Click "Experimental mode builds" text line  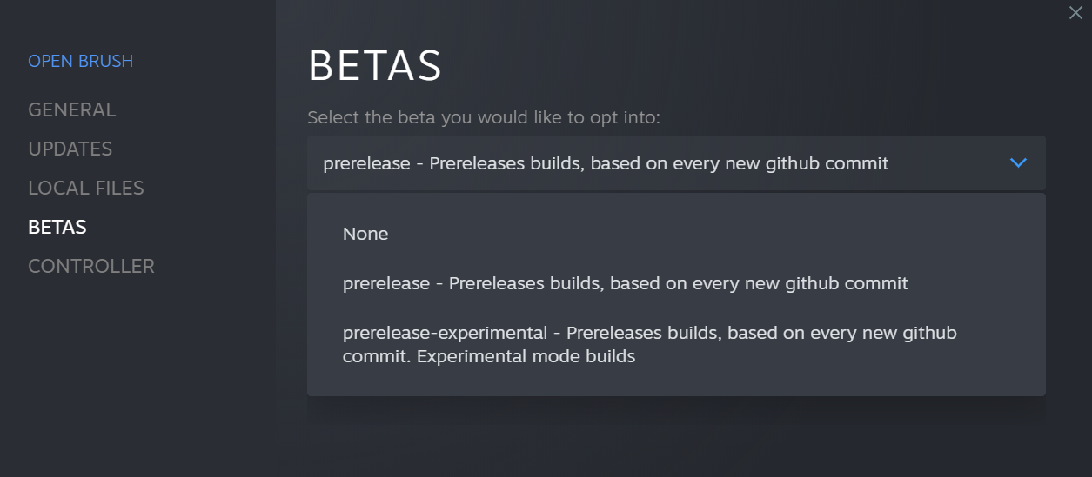tap(489, 356)
